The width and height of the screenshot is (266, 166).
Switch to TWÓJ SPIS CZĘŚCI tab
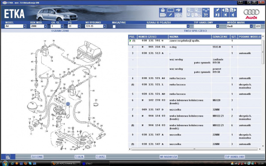tap(195, 31)
